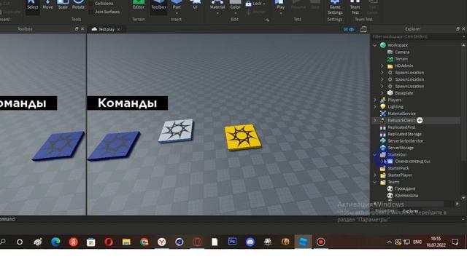Expand the Lighting service
This screenshot has width=467, height=262.
coord(374,107)
